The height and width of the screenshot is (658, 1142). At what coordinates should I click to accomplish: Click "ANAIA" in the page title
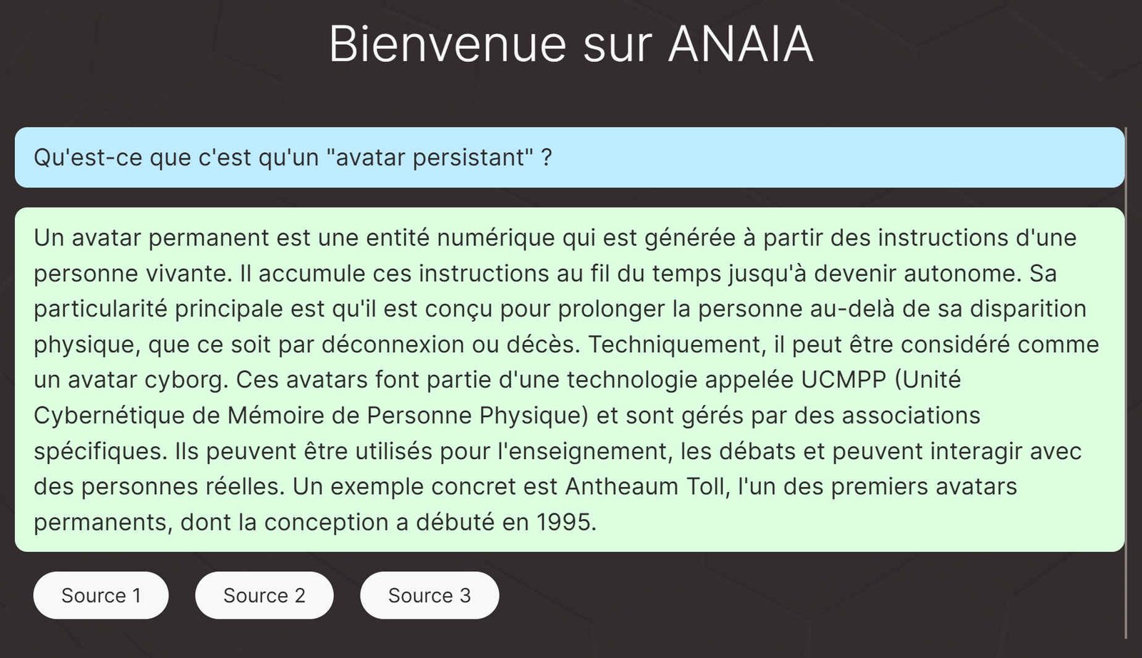740,44
